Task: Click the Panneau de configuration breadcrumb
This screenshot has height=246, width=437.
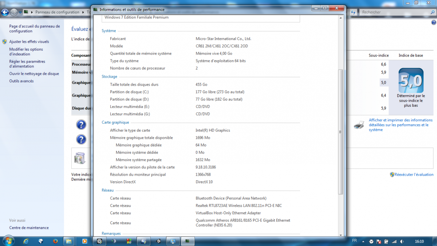Action: coord(57,12)
